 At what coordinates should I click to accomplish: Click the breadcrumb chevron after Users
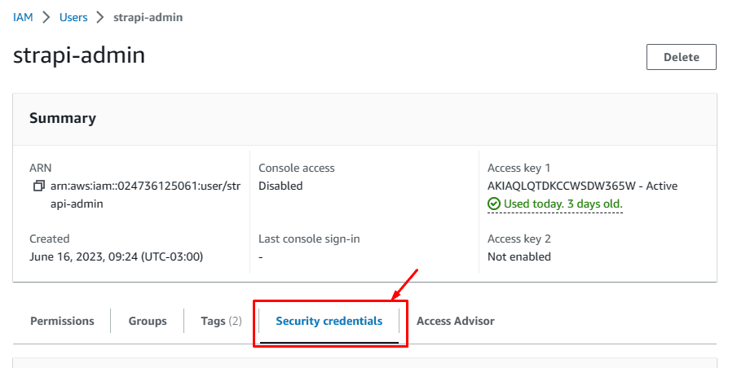[x=100, y=17]
